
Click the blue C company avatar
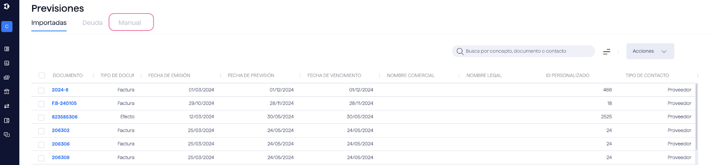click(7, 27)
